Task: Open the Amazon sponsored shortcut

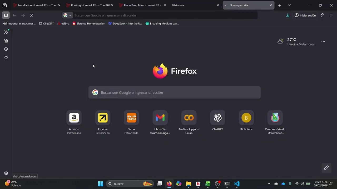Action: click(74, 123)
